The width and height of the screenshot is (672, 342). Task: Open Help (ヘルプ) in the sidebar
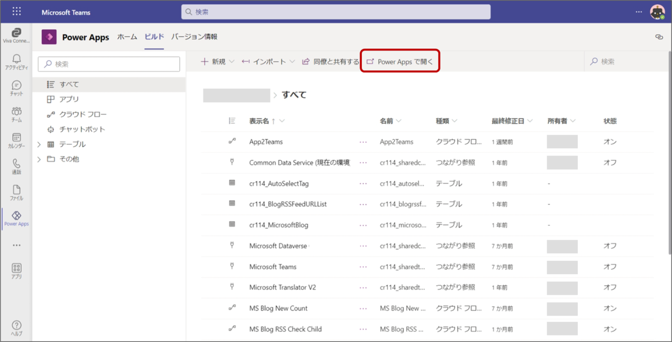click(16, 329)
